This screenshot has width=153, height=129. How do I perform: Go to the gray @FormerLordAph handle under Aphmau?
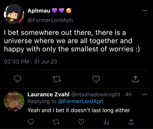50,20
